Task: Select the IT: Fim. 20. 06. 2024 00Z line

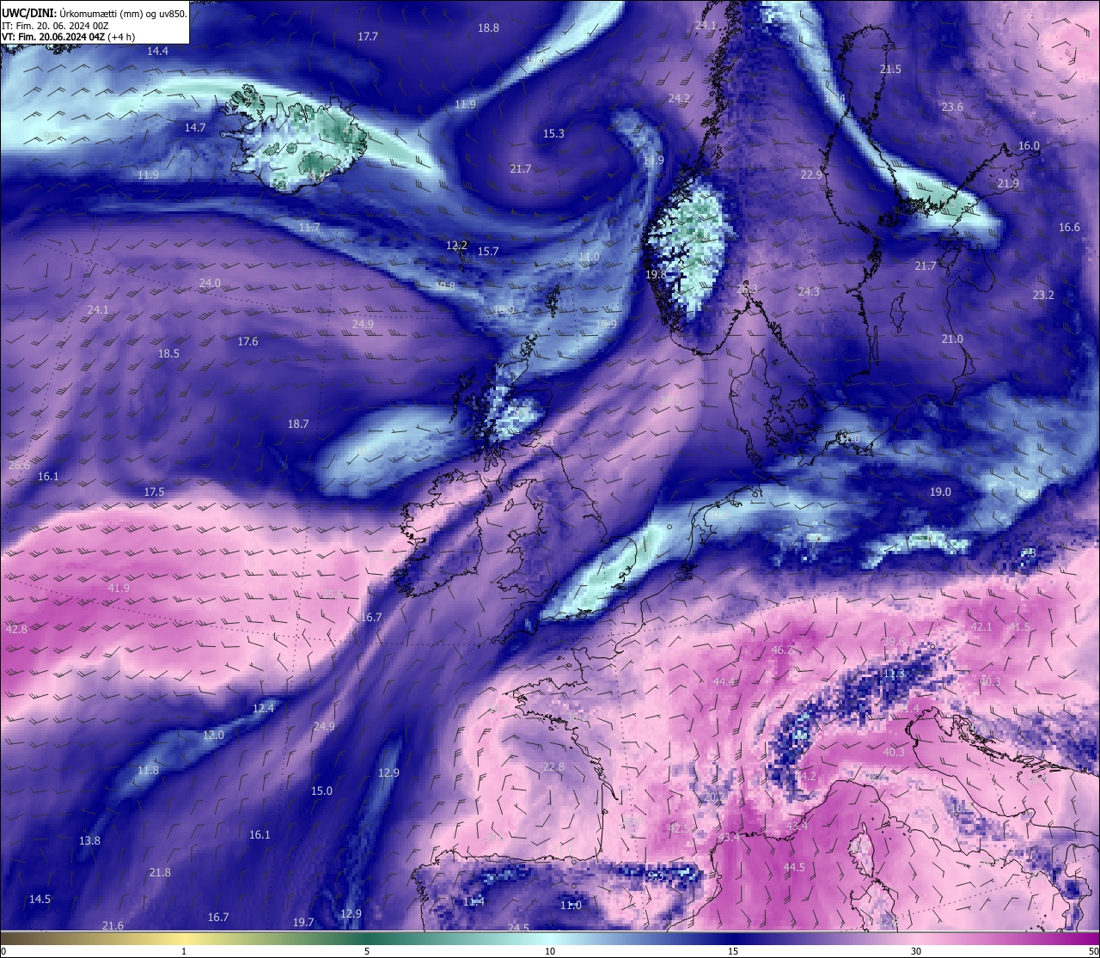Action: (55, 26)
